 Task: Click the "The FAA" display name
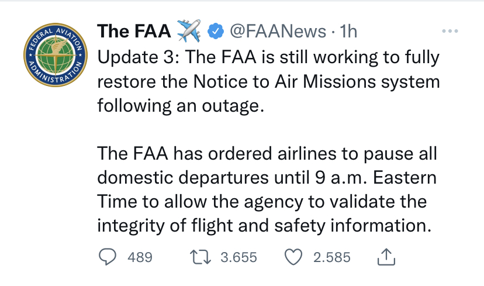[x=133, y=30]
